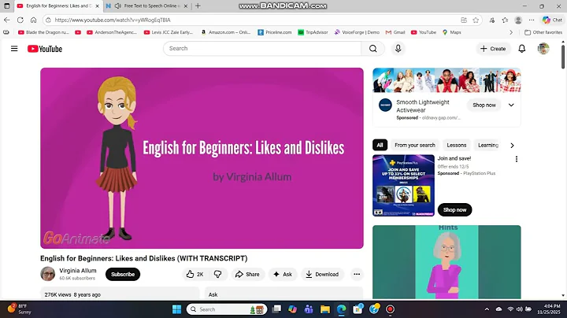Open Microsoft Edge taskbar icon

coord(341,309)
